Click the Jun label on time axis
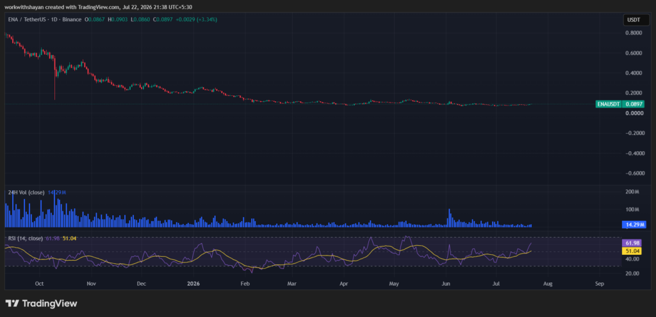656x317 pixels. tap(446, 284)
